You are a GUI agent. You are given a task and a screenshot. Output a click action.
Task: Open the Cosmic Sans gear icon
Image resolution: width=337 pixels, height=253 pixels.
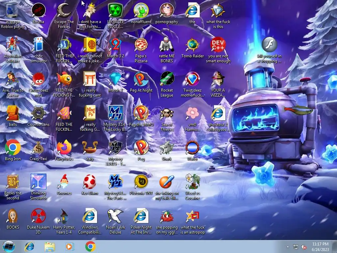click(38, 113)
